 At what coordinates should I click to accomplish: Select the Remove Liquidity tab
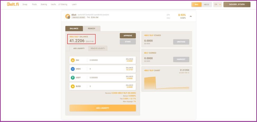coord(98,48)
